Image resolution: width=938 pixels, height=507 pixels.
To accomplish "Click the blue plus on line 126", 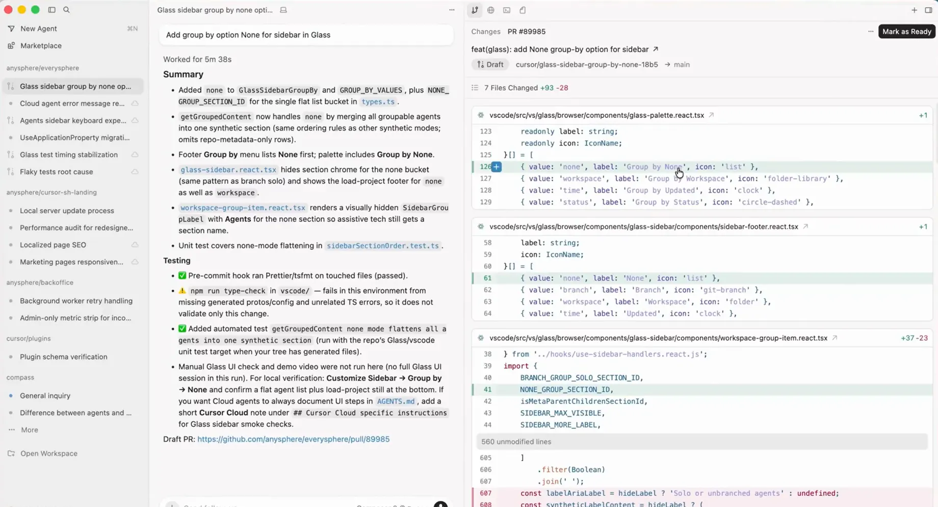I will (496, 167).
